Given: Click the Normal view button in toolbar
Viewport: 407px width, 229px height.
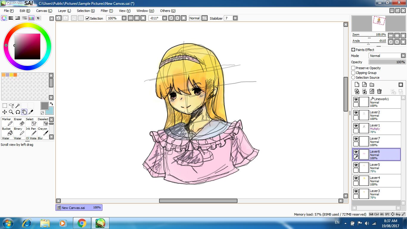Looking at the screenshot, I should click(195, 18).
